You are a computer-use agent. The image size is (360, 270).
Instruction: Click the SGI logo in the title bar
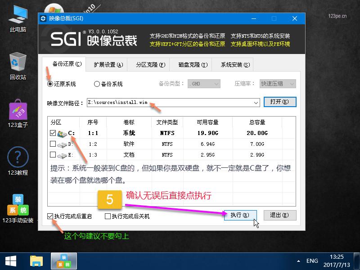44,18
